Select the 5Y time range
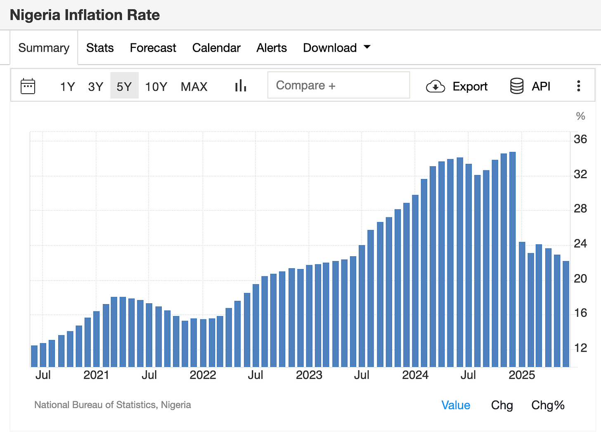The width and height of the screenshot is (601, 432). (x=124, y=85)
